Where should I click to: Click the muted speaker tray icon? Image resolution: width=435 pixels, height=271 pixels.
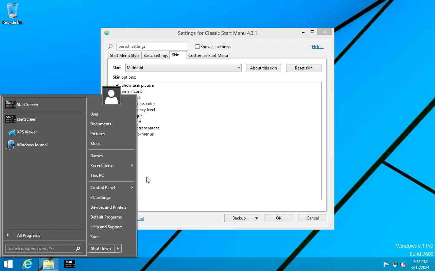click(x=403, y=265)
